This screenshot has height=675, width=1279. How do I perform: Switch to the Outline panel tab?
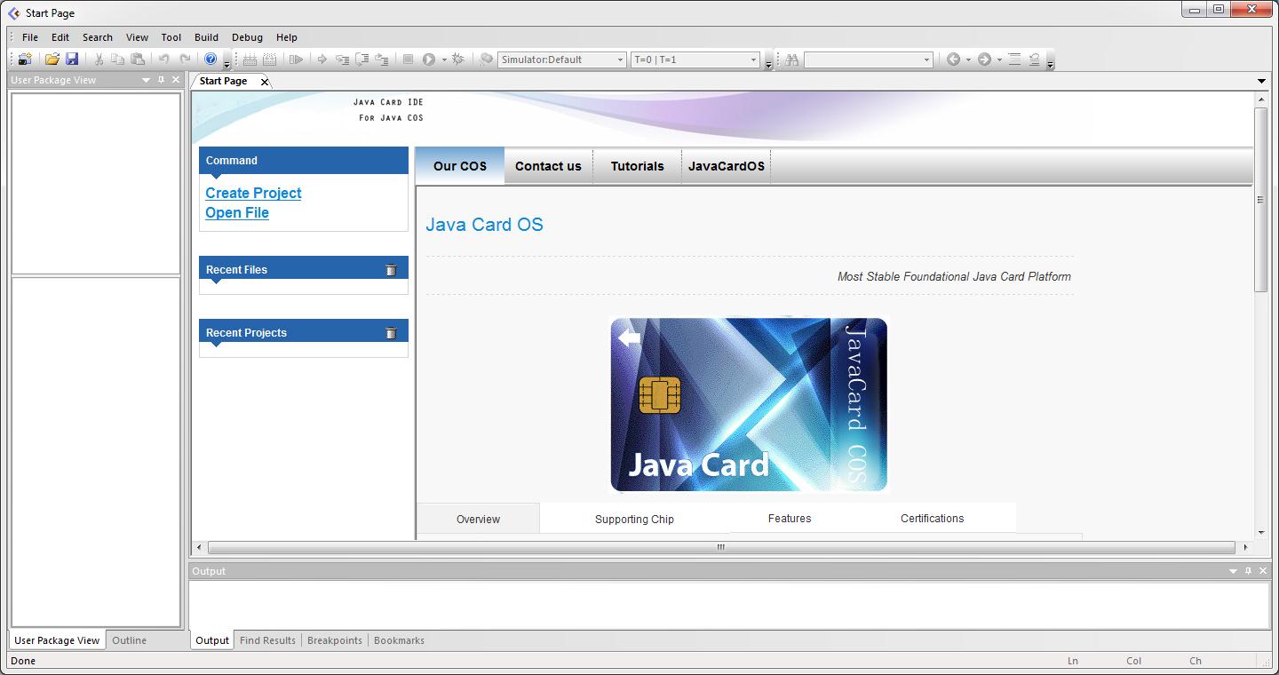(x=129, y=640)
